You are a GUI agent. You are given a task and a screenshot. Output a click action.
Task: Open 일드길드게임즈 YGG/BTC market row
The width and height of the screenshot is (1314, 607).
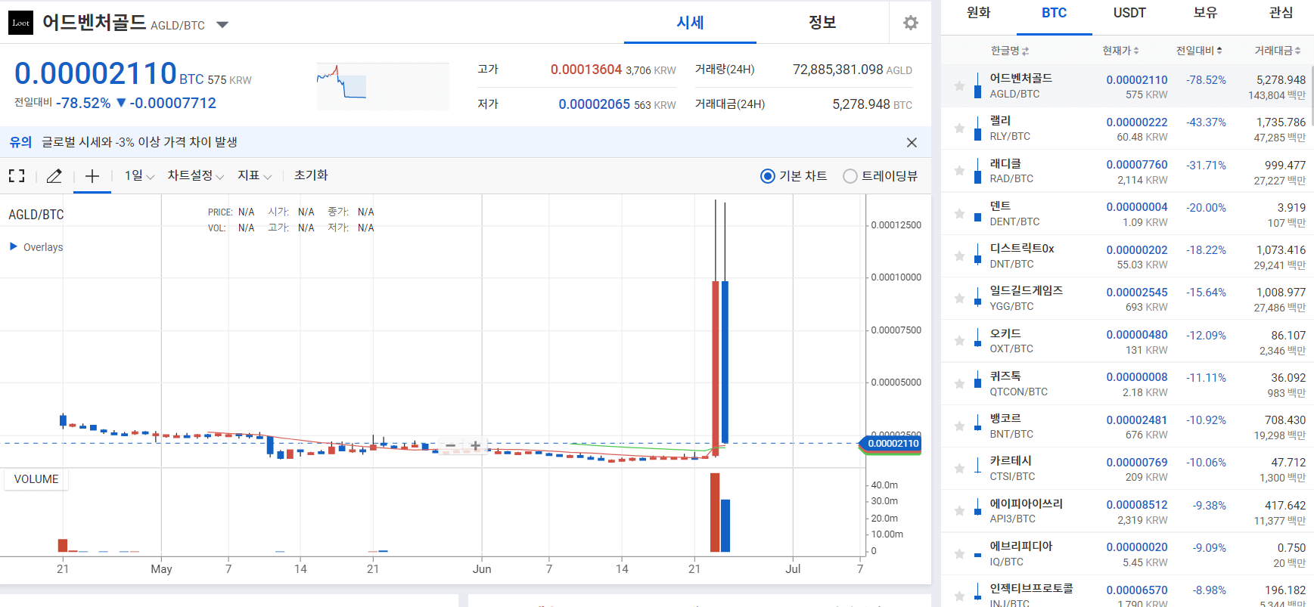(x=1127, y=299)
